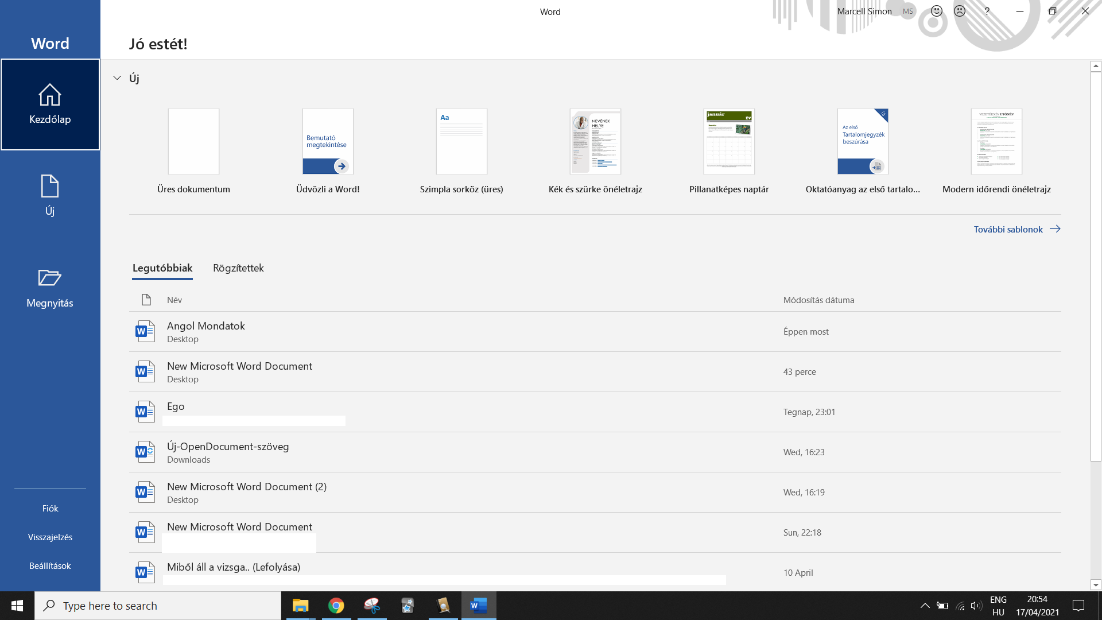1102x620 pixels.
Task: Click the Type here to search box
Action: point(158,606)
